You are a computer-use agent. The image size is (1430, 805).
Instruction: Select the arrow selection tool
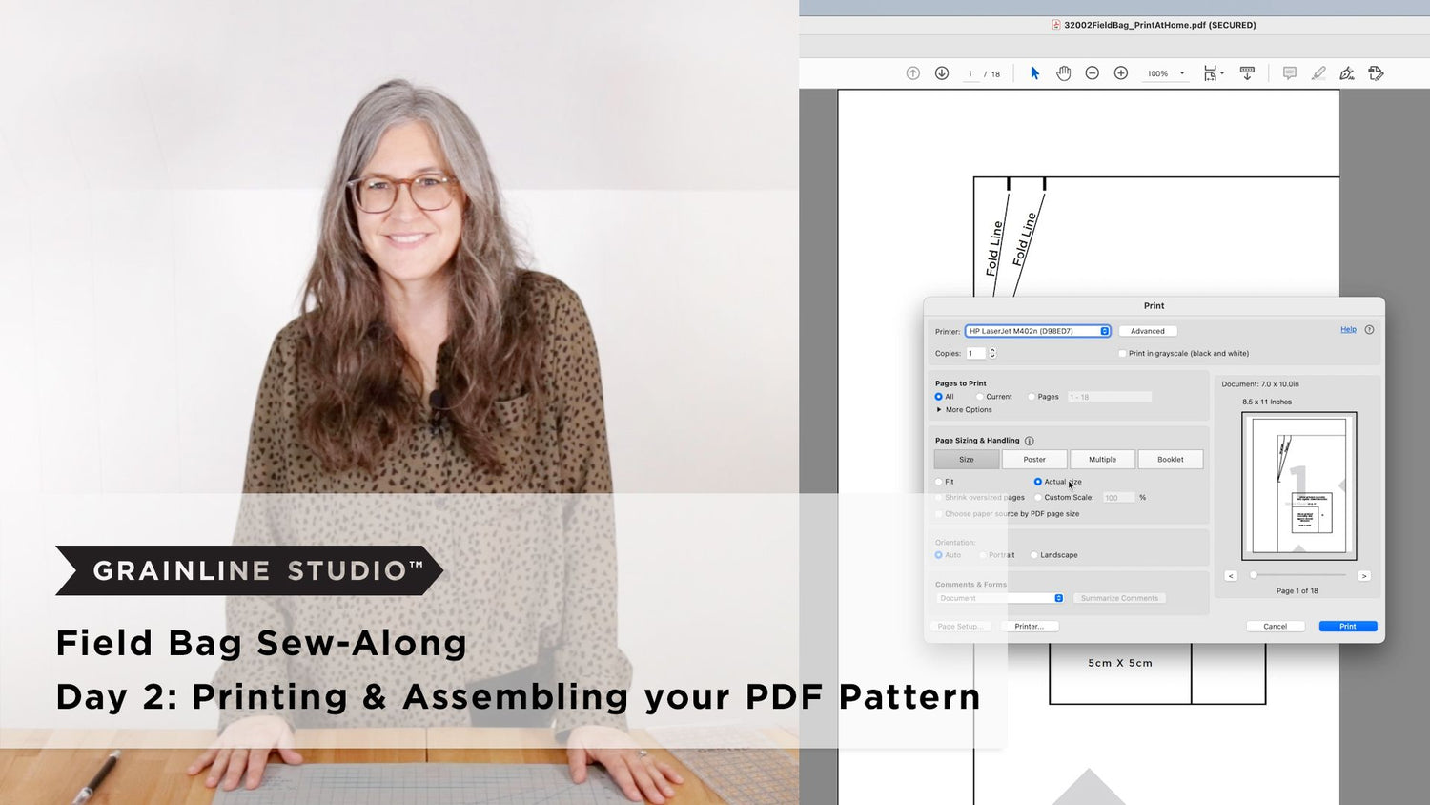1034,73
